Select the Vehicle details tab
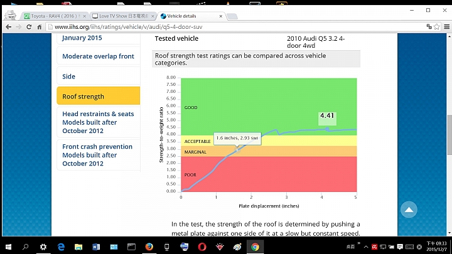 [x=189, y=16]
